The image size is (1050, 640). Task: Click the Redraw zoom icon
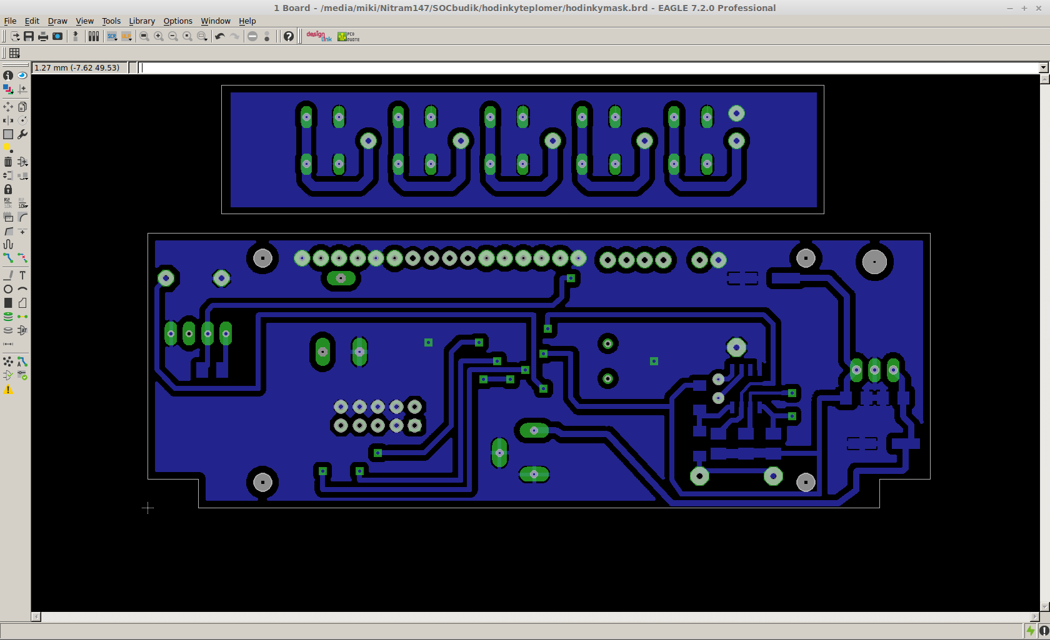187,36
